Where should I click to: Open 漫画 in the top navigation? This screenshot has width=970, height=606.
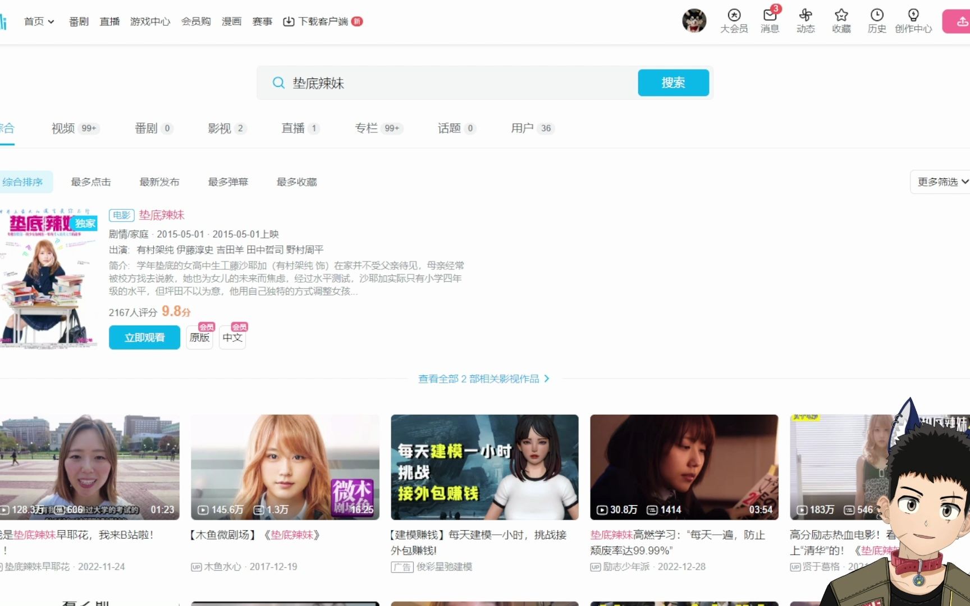(x=231, y=21)
